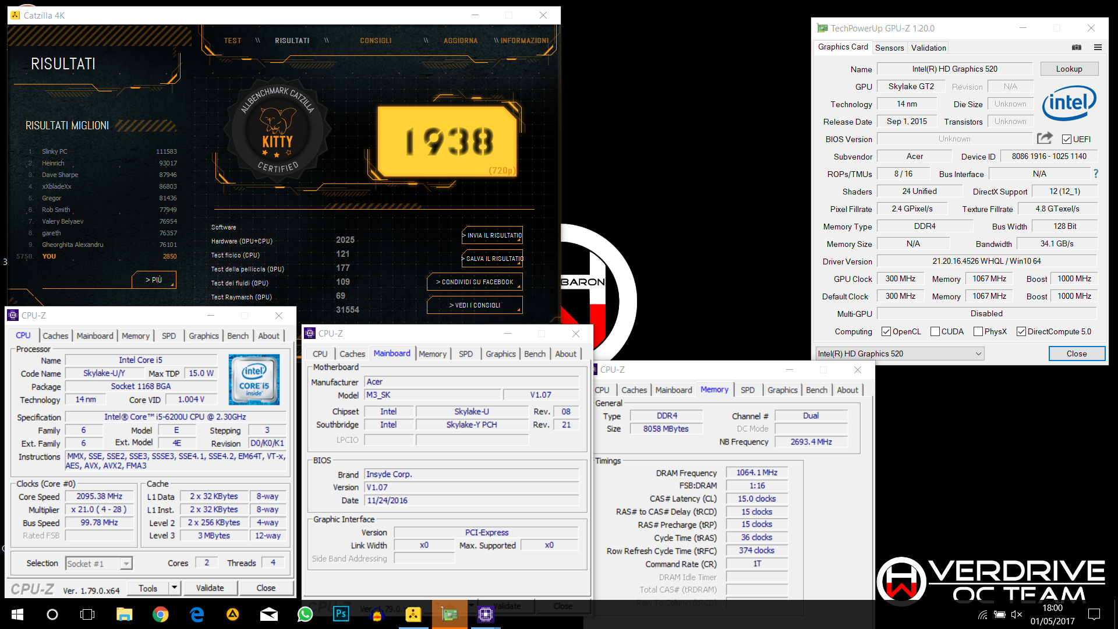Screen dimensions: 1118x629
Task: Click the Close button in GPU-Z
Action: (x=1077, y=354)
